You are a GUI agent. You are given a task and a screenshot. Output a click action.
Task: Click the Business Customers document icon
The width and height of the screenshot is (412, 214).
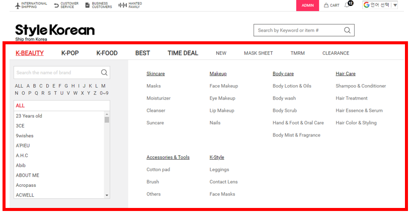coord(88,6)
